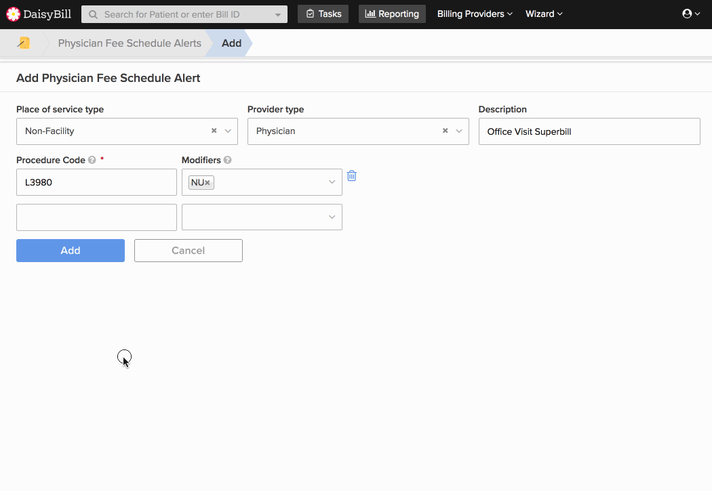The width and height of the screenshot is (712, 491).
Task: Open the search bar dropdown arrow
Action: [x=278, y=14]
